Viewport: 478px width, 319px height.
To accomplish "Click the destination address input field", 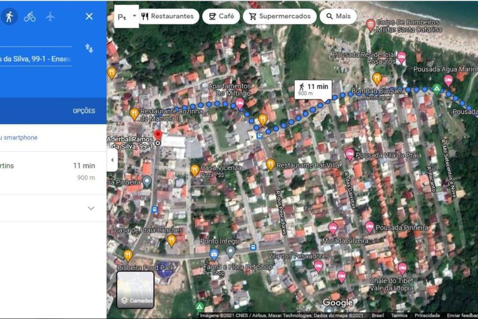I will click(35, 59).
